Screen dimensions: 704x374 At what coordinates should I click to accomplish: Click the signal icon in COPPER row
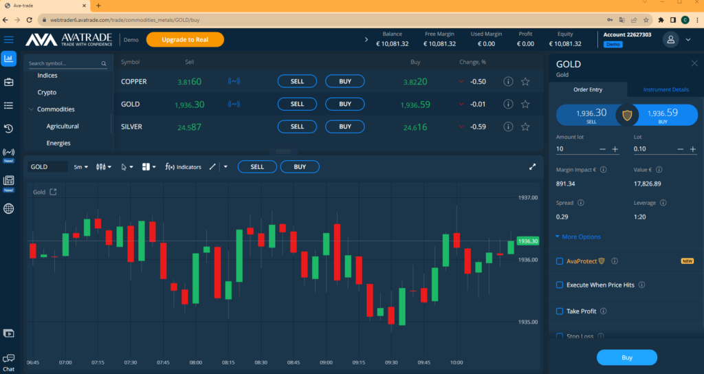click(x=234, y=81)
